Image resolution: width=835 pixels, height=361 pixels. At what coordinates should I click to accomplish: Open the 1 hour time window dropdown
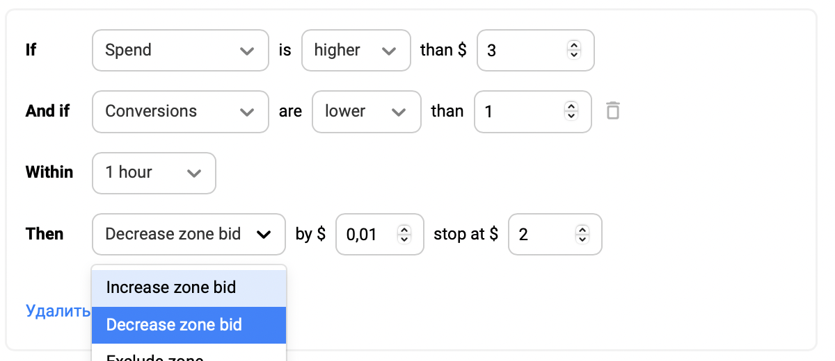pyautogui.click(x=154, y=173)
